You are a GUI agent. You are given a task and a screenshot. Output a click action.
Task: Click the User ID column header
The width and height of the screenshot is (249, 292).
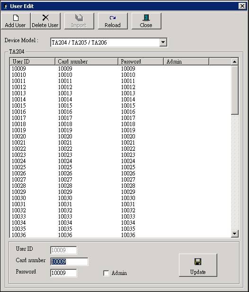pos(32,62)
